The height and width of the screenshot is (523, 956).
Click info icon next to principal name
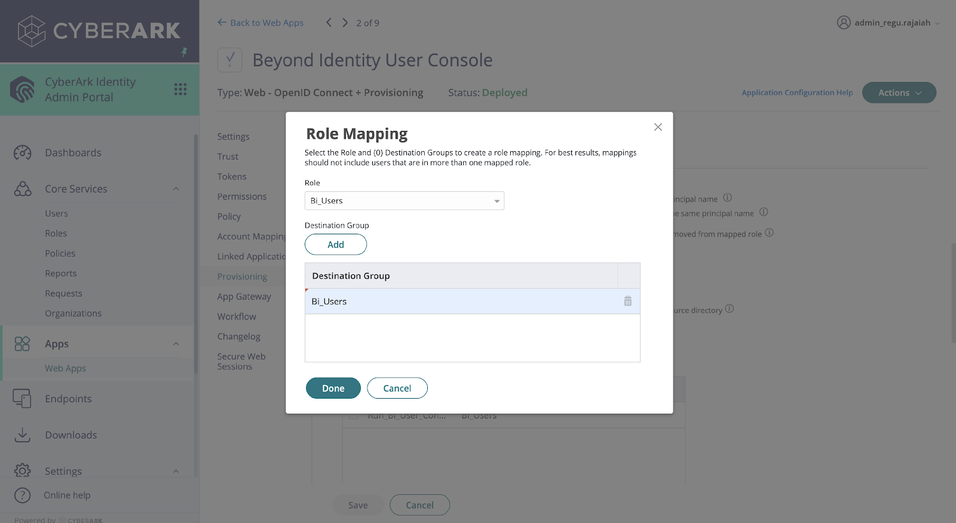pyautogui.click(x=728, y=198)
